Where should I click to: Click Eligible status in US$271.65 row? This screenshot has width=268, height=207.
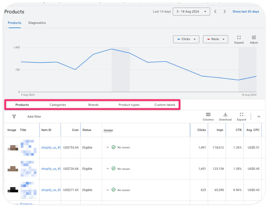coord(87,190)
